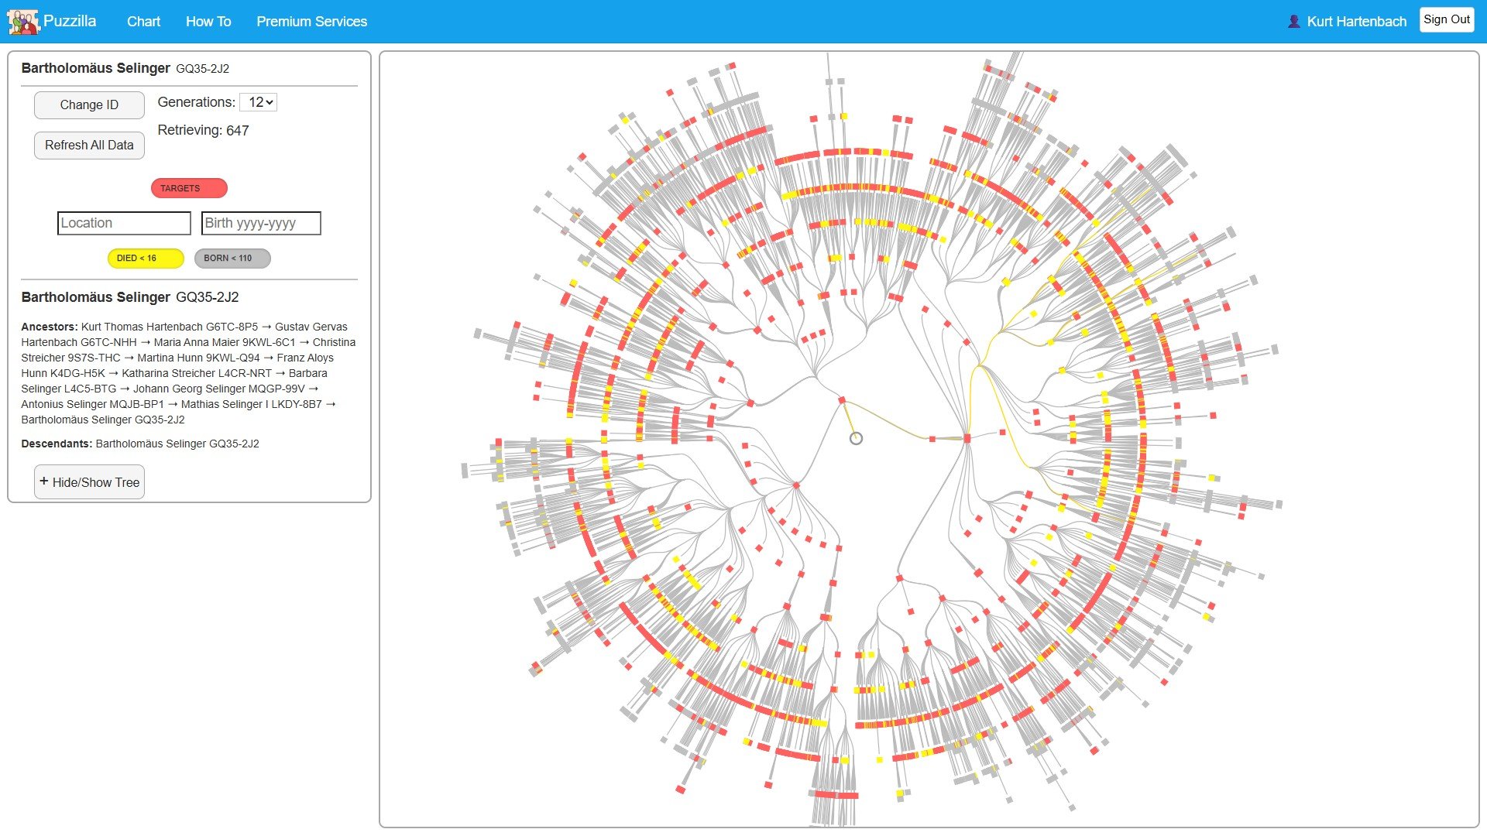Toggle the yellow DIED < 16 filter
Screen dimensions: 1487x836
coord(146,258)
